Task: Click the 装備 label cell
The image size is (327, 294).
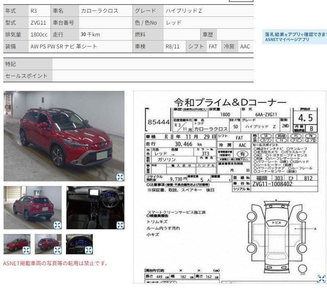Action: coord(16,46)
